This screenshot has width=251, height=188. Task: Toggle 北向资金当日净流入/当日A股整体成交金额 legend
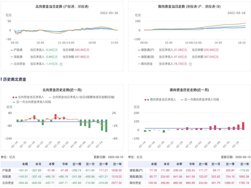(82, 97)
